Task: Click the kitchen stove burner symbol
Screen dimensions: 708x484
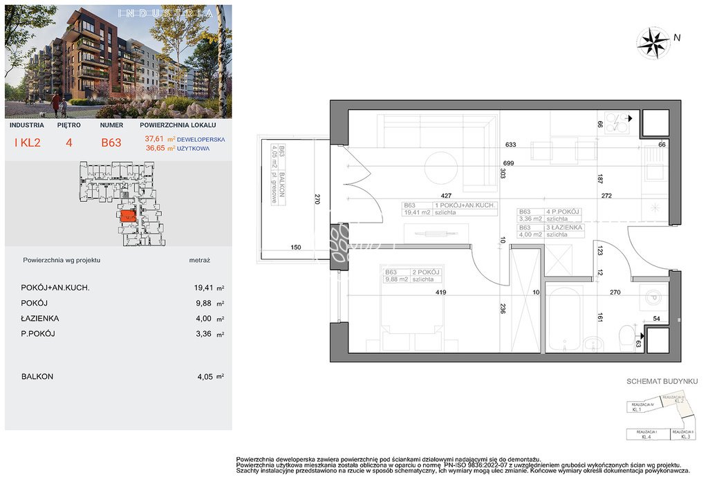Action: 617,122
